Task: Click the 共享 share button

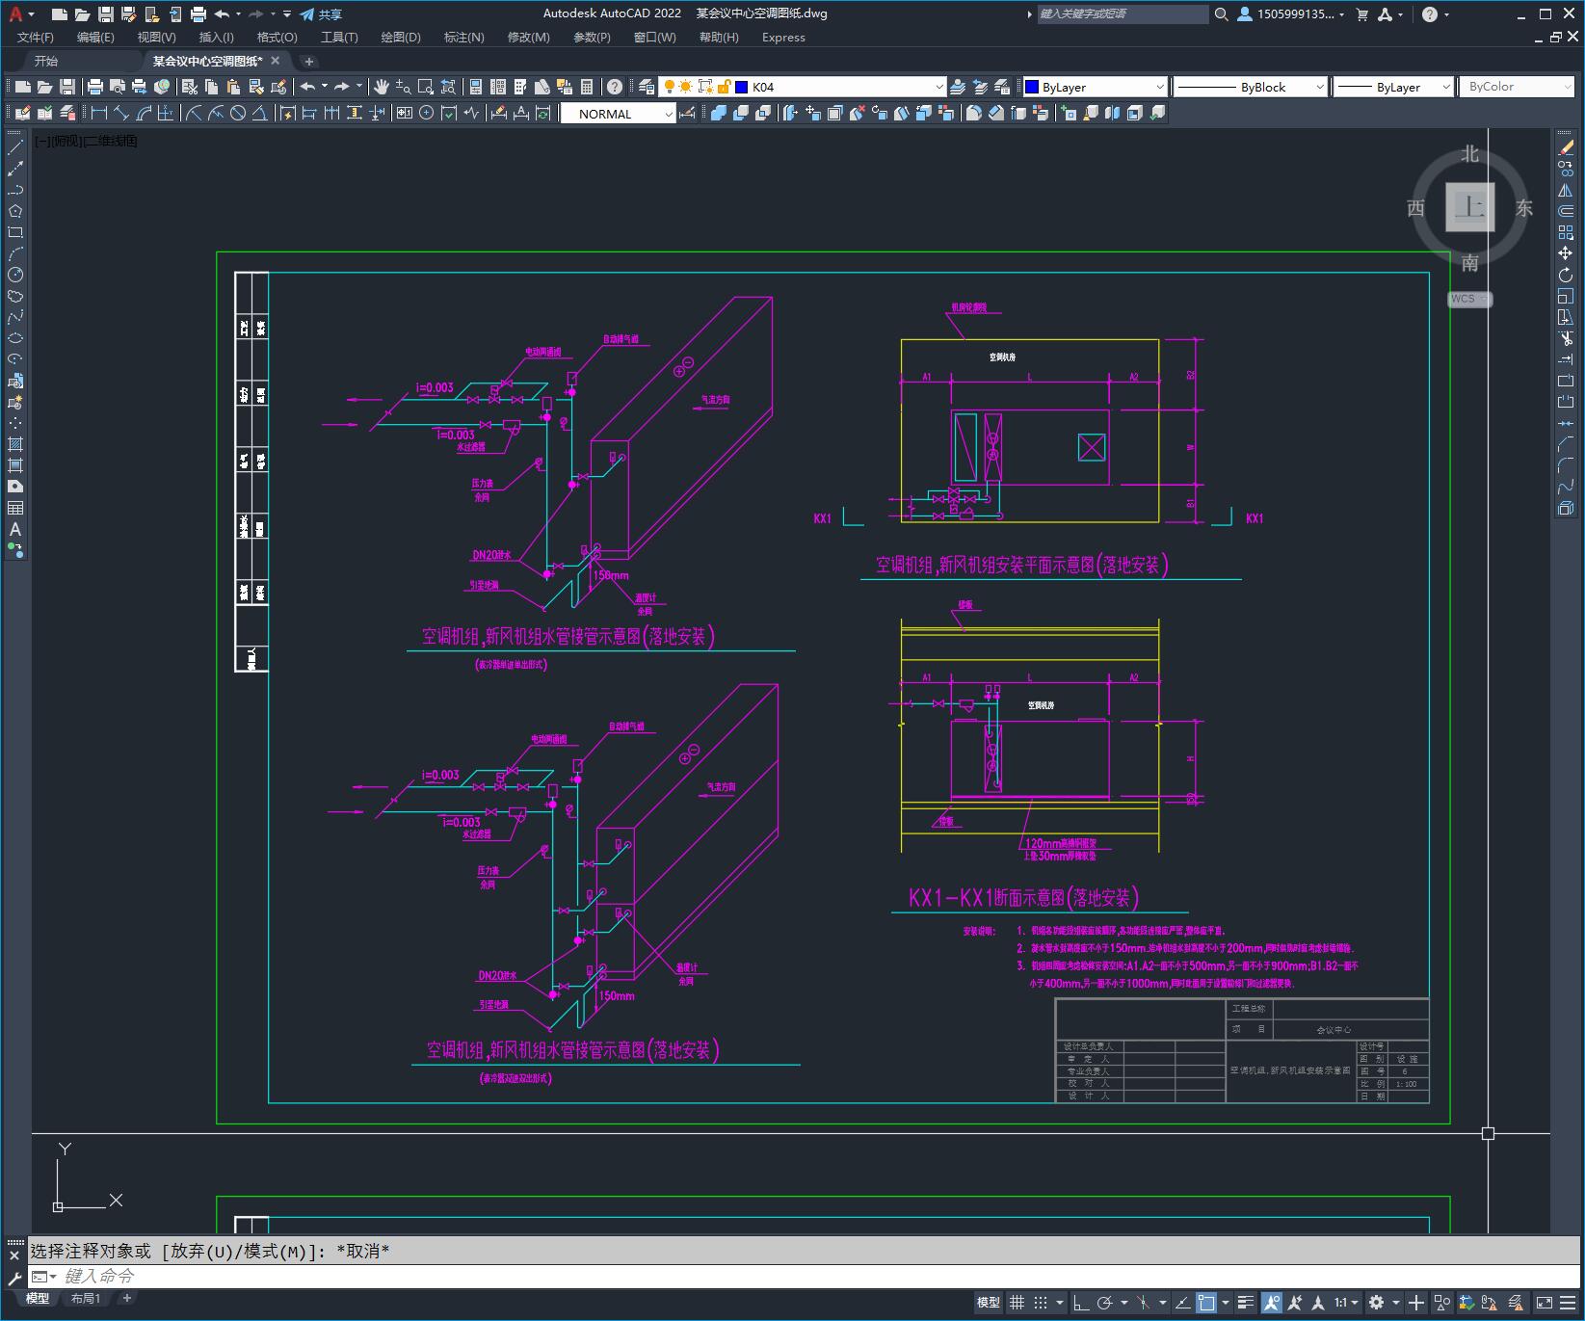Action: [x=321, y=14]
